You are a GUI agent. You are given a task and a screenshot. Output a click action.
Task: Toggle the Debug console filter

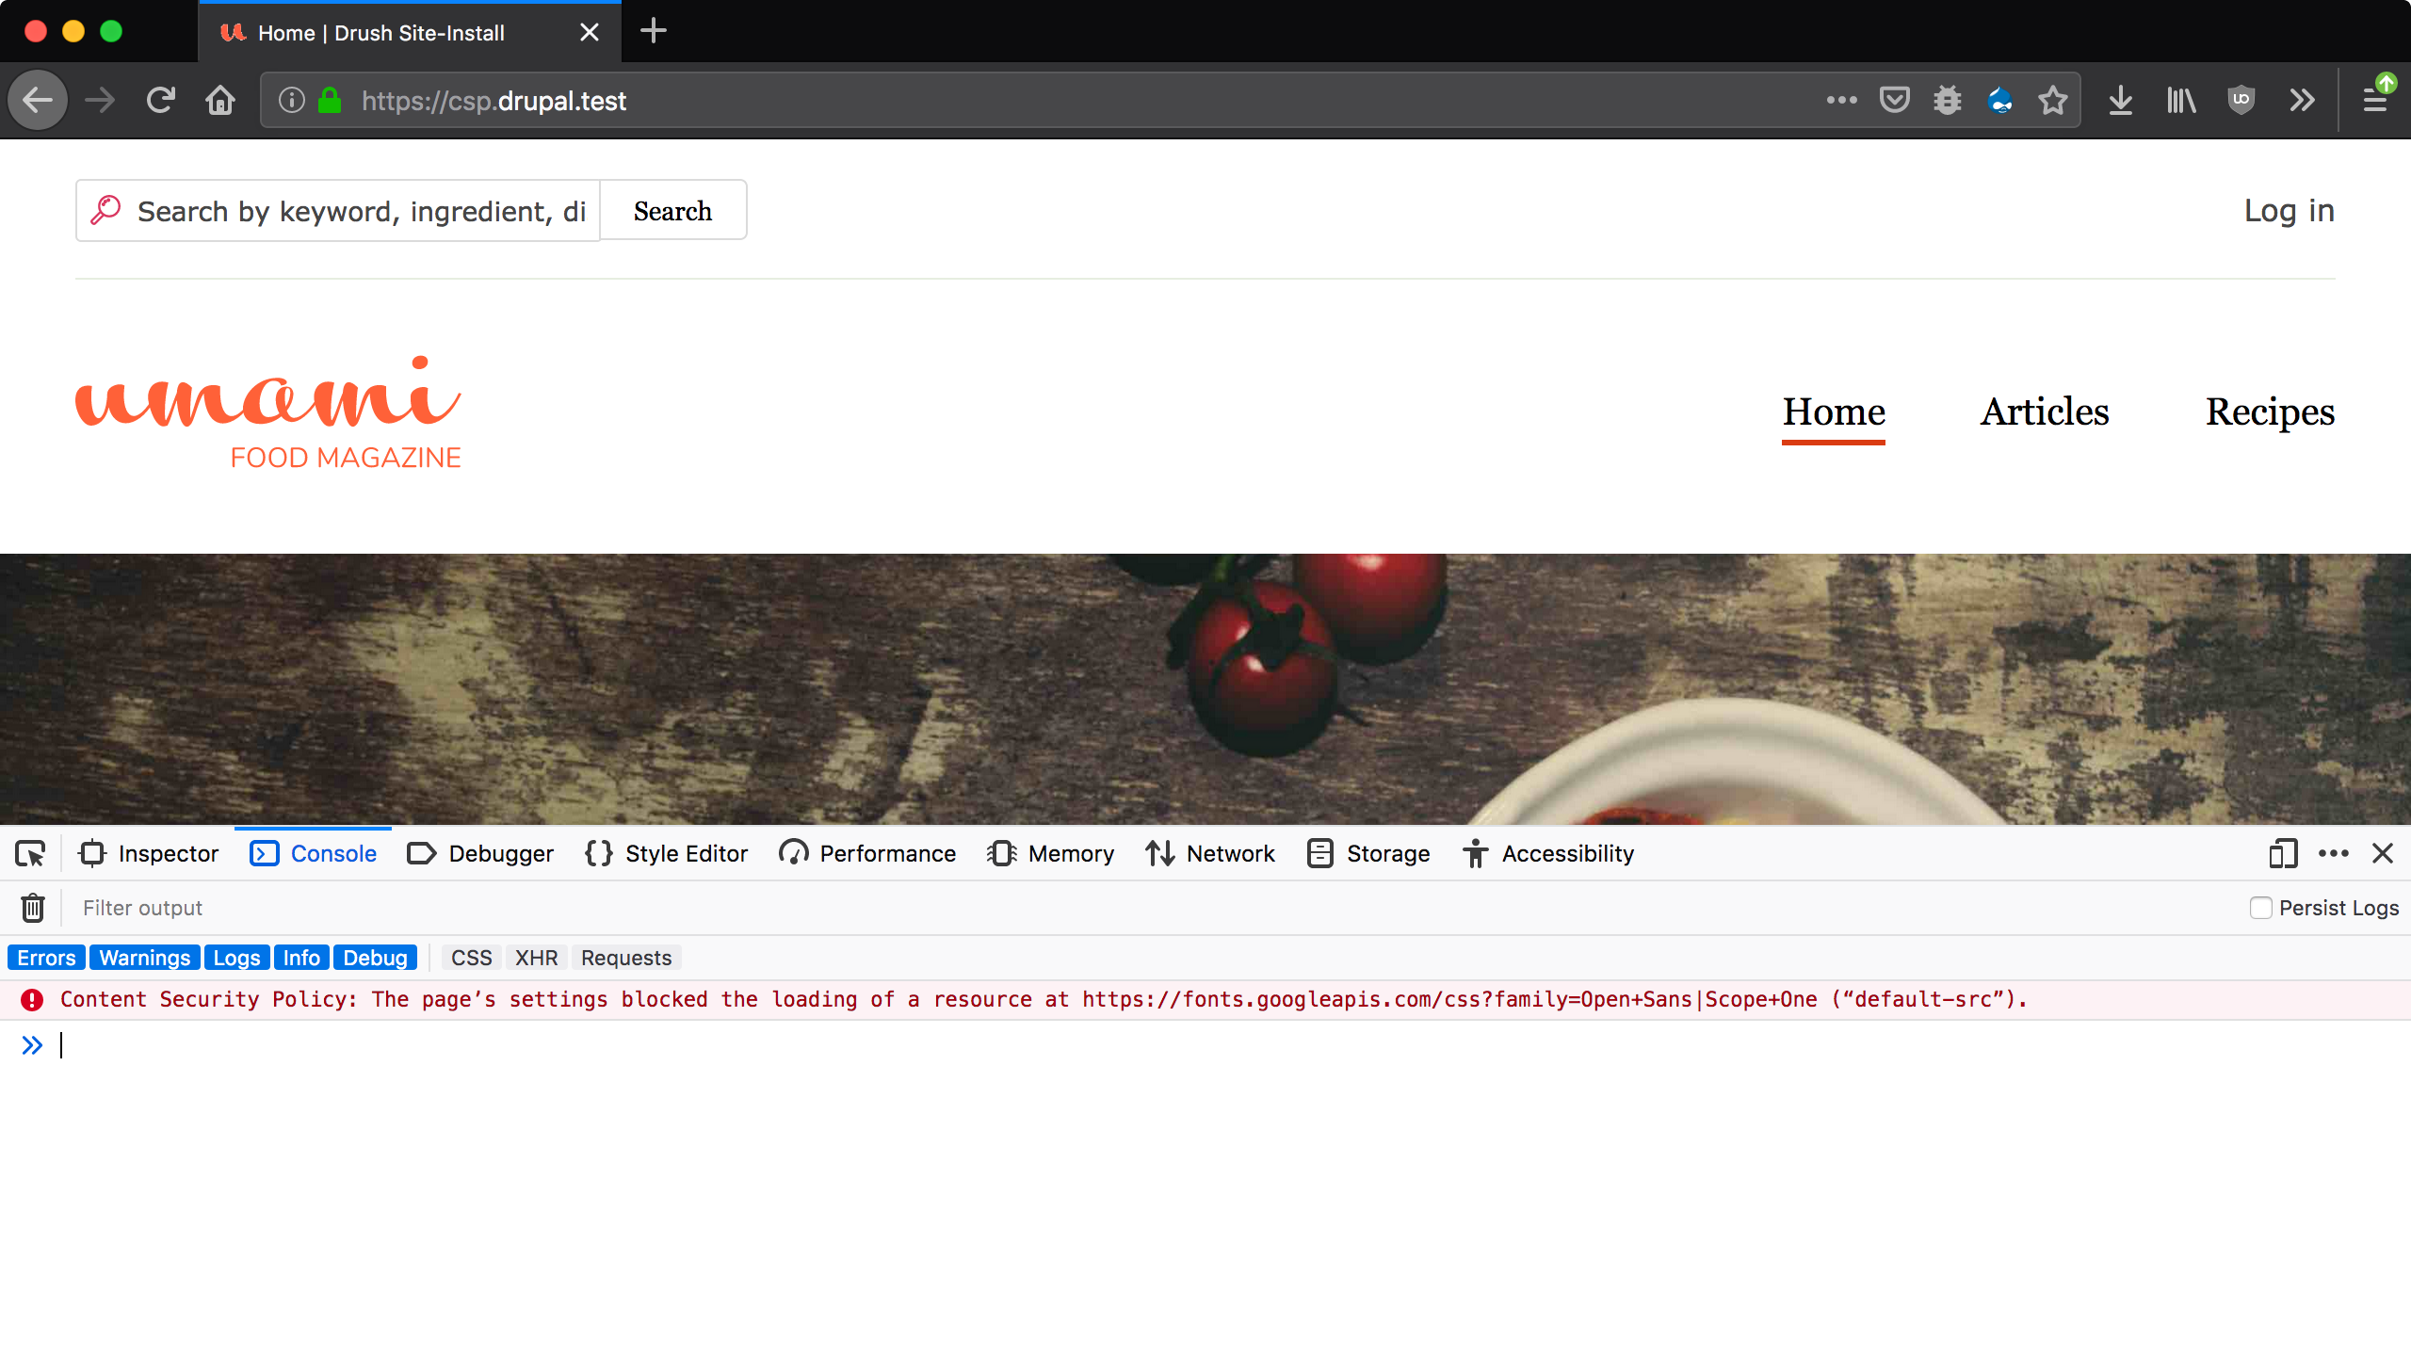click(x=375, y=958)
